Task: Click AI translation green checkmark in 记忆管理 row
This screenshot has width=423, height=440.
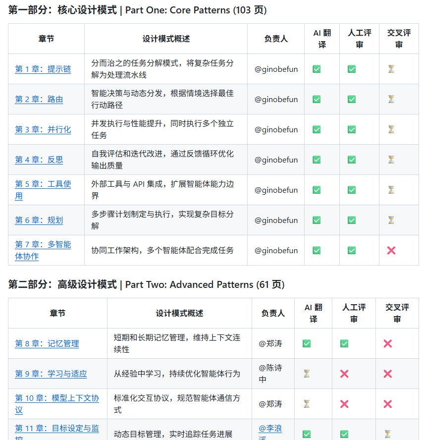Action: click(x=307, y=343)
